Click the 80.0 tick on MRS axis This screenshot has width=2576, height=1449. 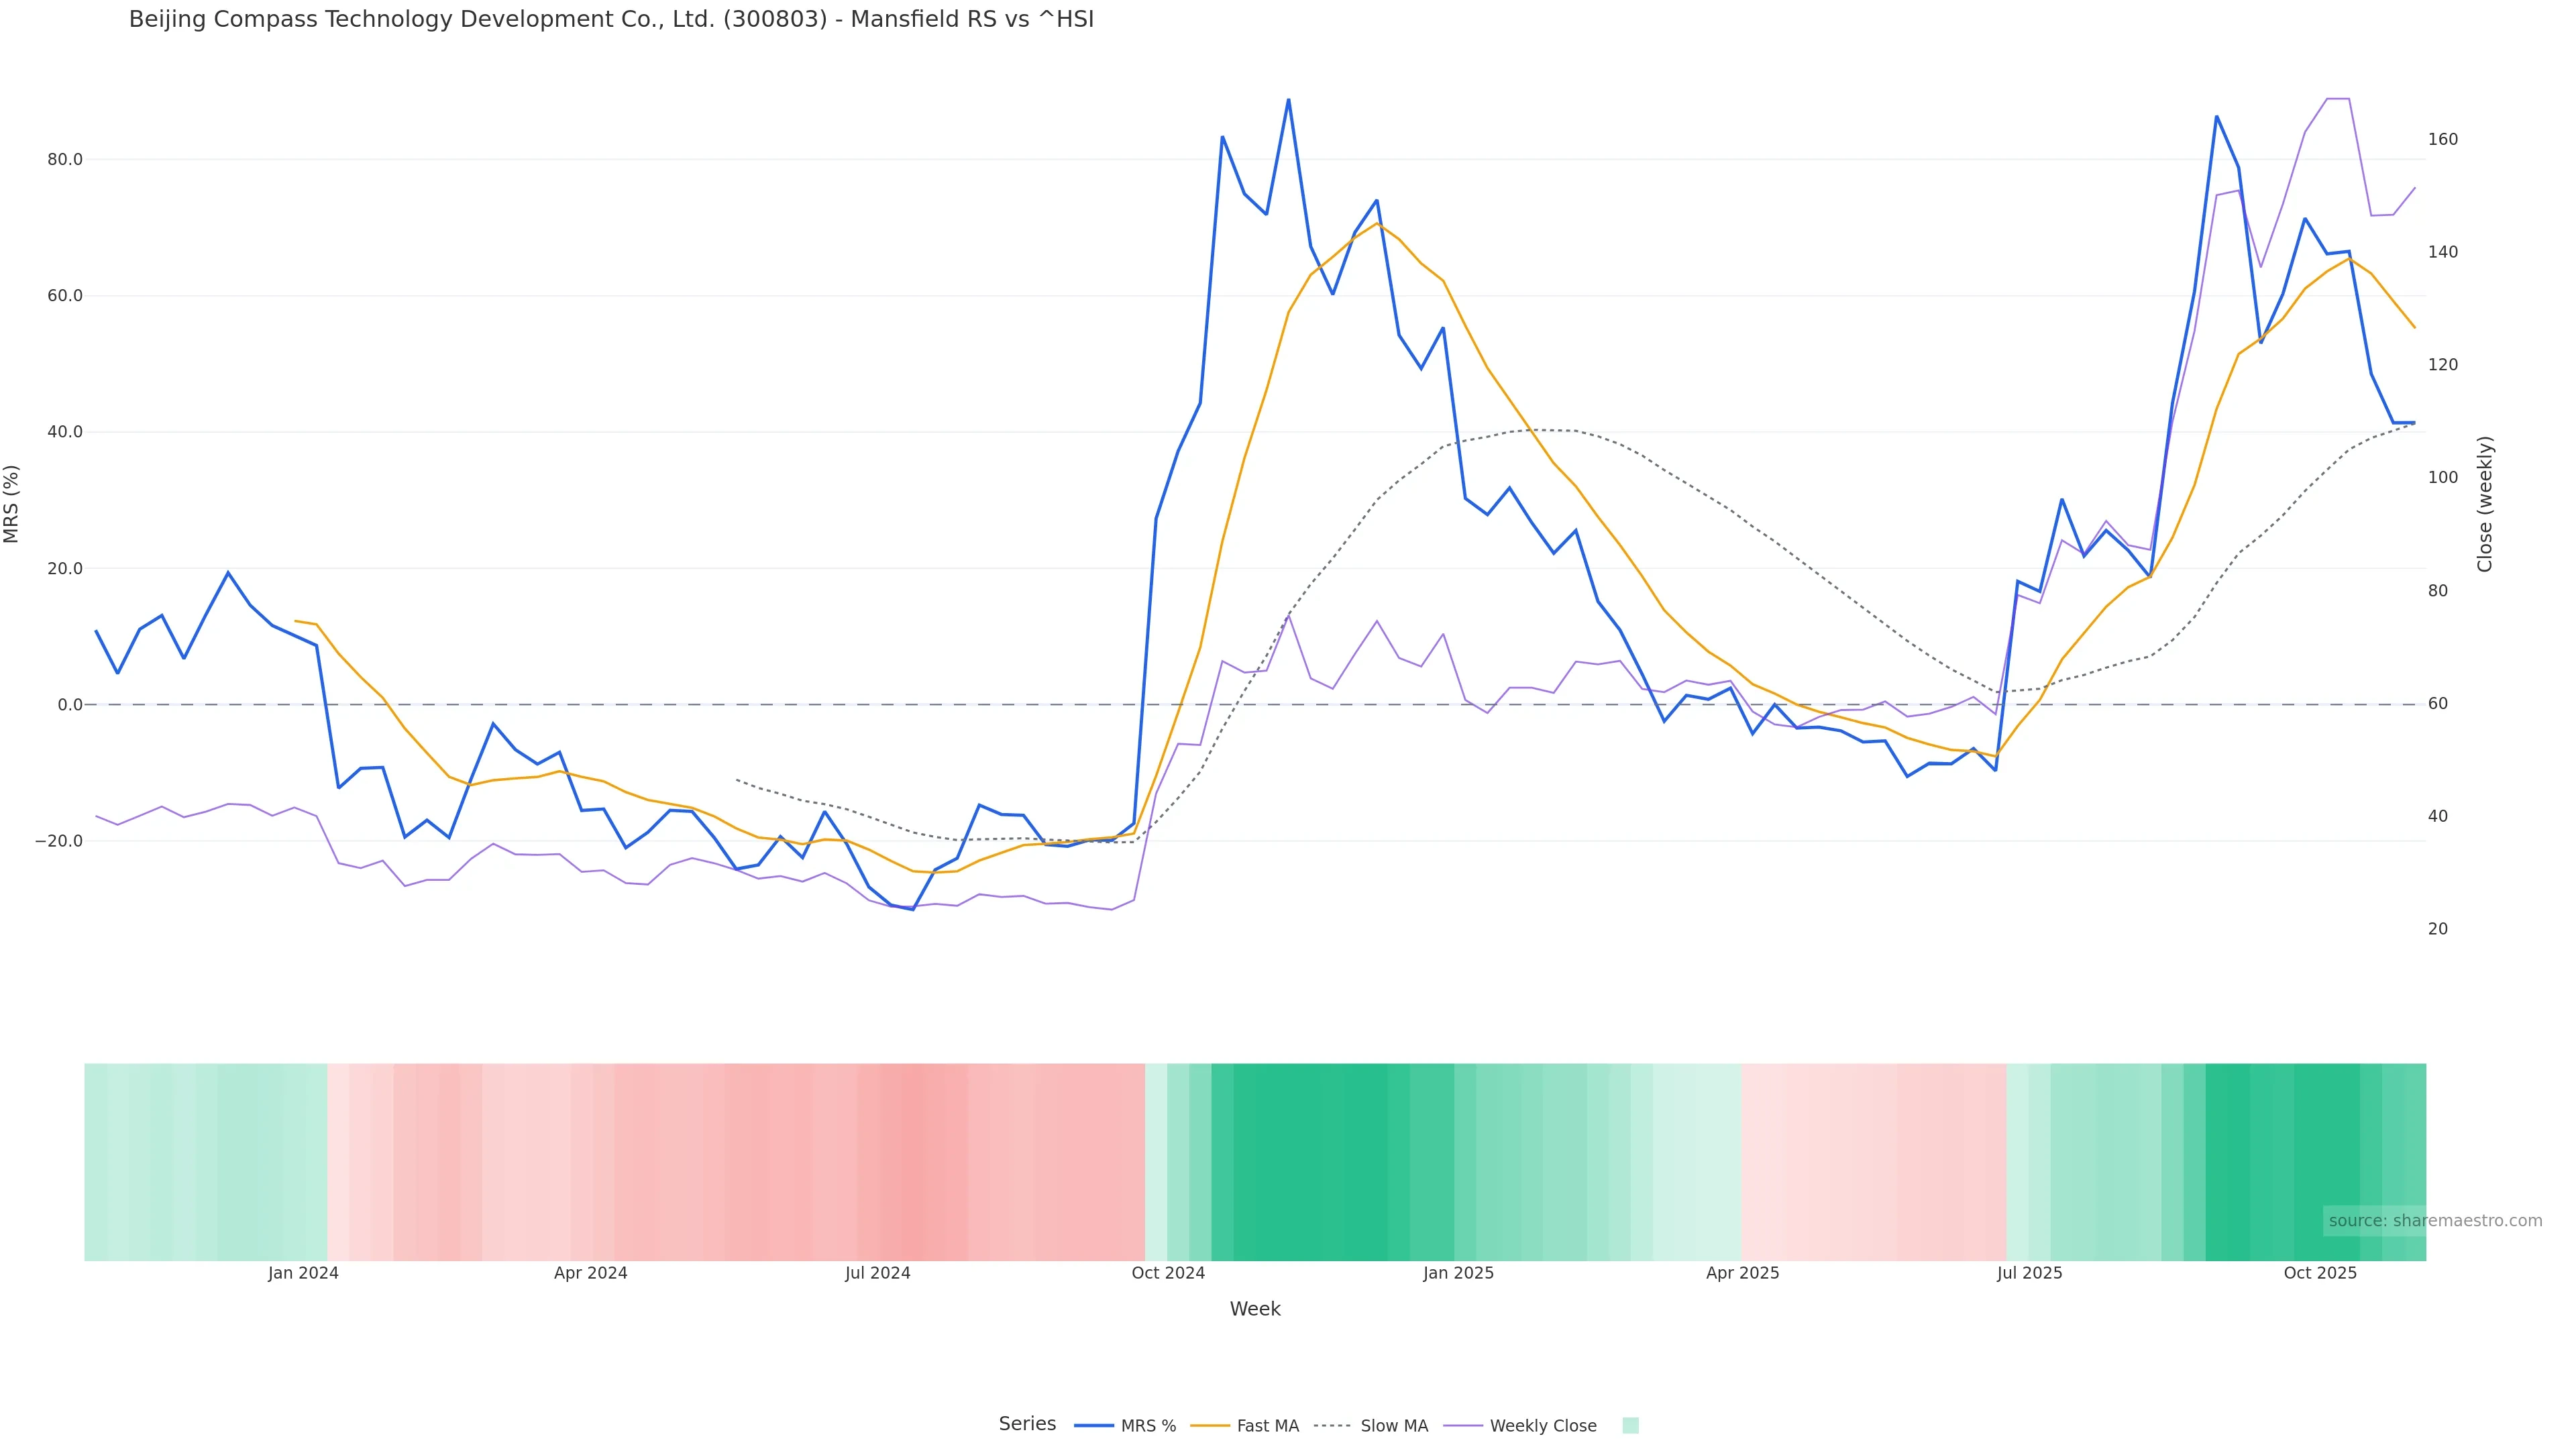click(x=64, y=160)
